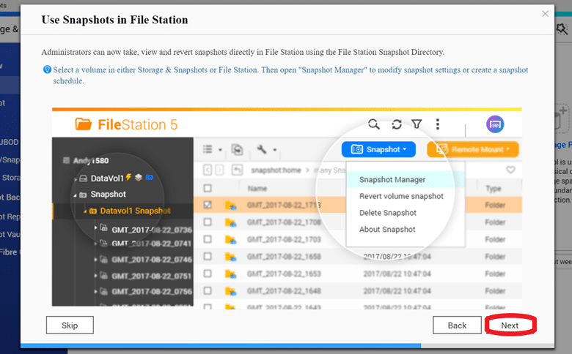Screen dimensions: 572x354
Task: Click the blue camera icon beside DataVol1
Action: click(x=149, y=178)
